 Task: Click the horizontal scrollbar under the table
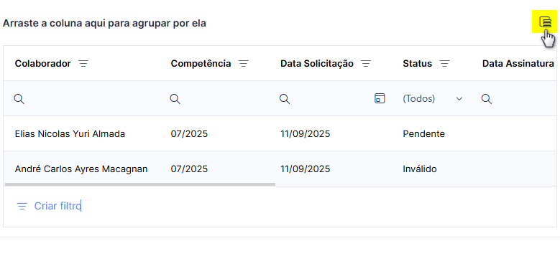[140, 184]
